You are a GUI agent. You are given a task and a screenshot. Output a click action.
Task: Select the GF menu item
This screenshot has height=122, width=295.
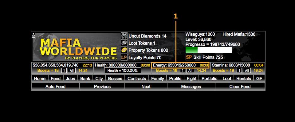tap(259, 79)
